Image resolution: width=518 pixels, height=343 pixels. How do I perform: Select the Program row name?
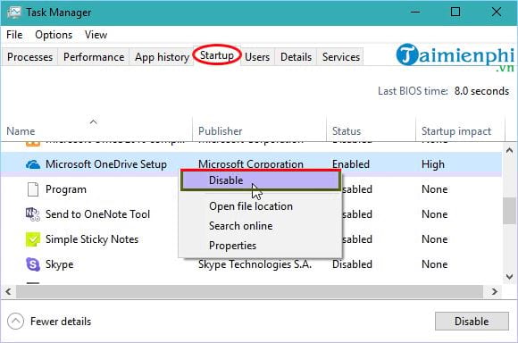(66, 189)
